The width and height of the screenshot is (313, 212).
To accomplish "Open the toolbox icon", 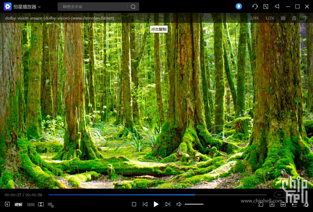I will 283,205.
